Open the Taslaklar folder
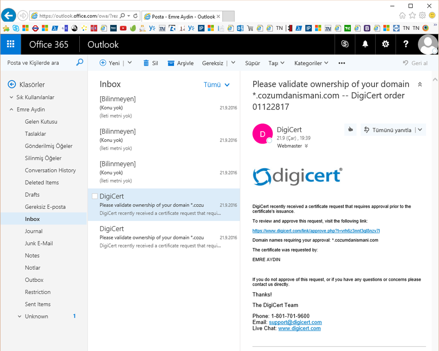The image size is (439, 351). 35,134
